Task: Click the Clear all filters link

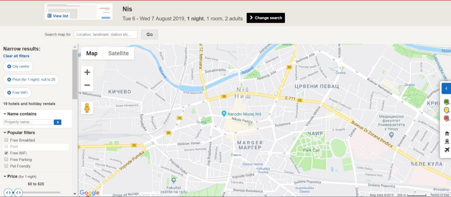Action: coord(16,56)
